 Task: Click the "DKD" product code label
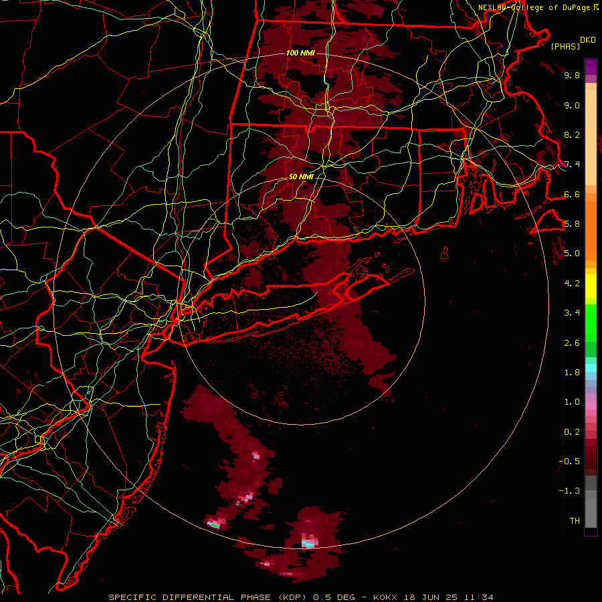click(x=588, y=40)
